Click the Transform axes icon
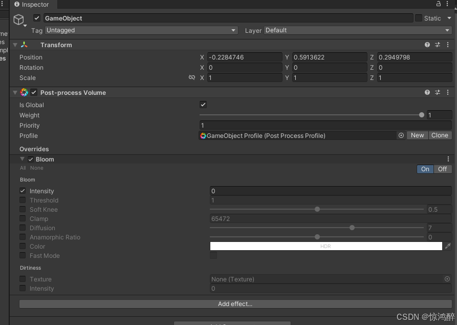Screen dimensions: 457x325 (x=24, y=45)
